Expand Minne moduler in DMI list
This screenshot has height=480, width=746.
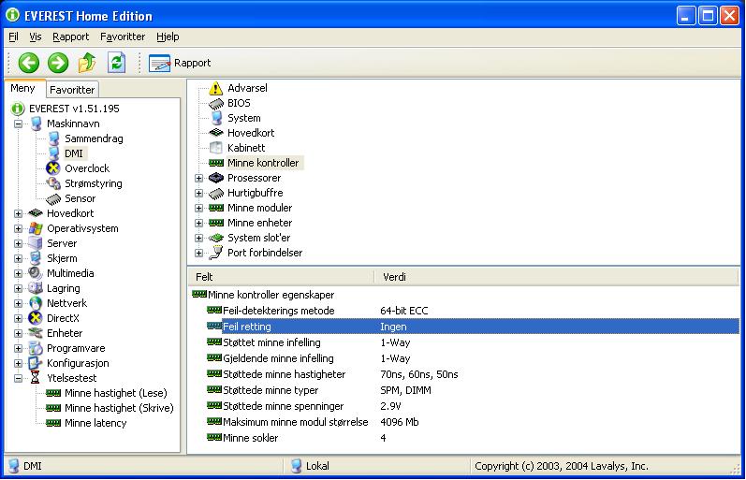pos(198,208)
